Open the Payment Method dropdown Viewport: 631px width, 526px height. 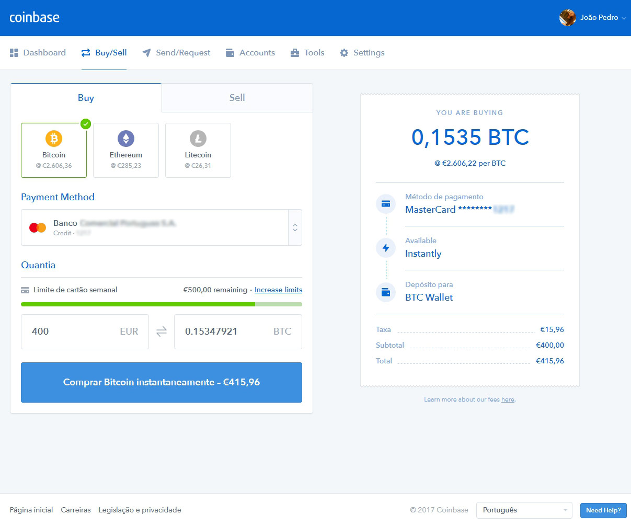162,227
